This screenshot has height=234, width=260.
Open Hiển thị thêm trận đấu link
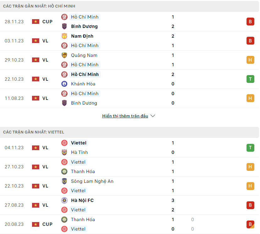[x=125, y=116]
